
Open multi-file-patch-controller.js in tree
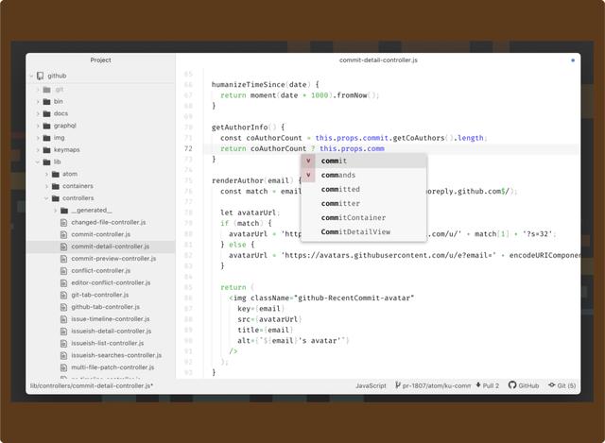click(112, 367)
